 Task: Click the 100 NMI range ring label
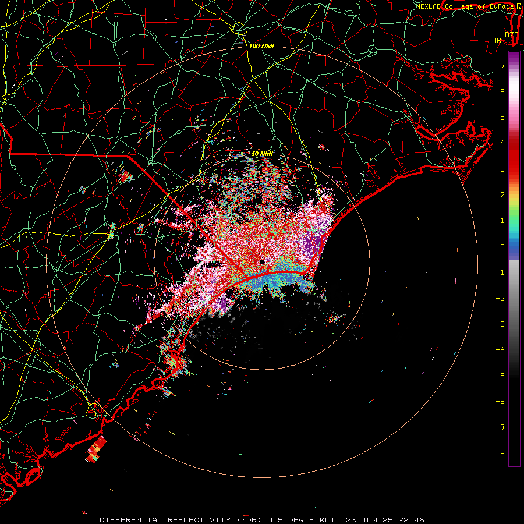pyautogui.click(x=261, y=46)
